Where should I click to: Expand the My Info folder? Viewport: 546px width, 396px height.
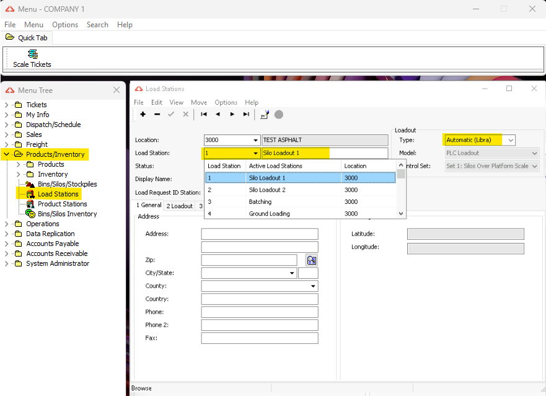7,115
